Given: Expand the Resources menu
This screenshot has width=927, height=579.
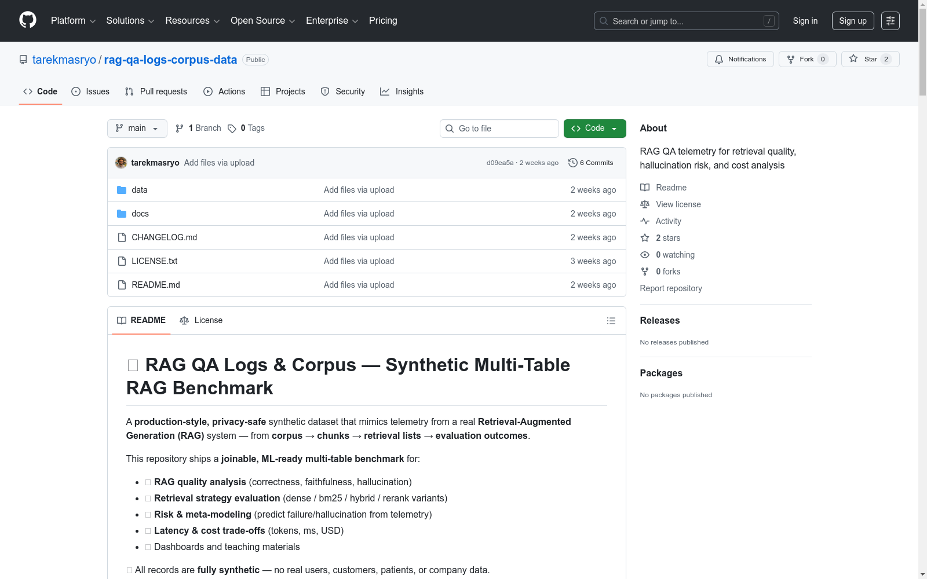Looking at the screenshot, I should (x=192, y=20).
